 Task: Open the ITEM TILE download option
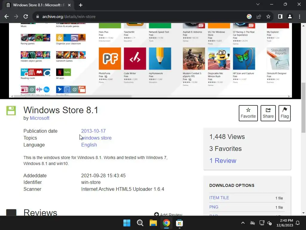pos(219,198)
